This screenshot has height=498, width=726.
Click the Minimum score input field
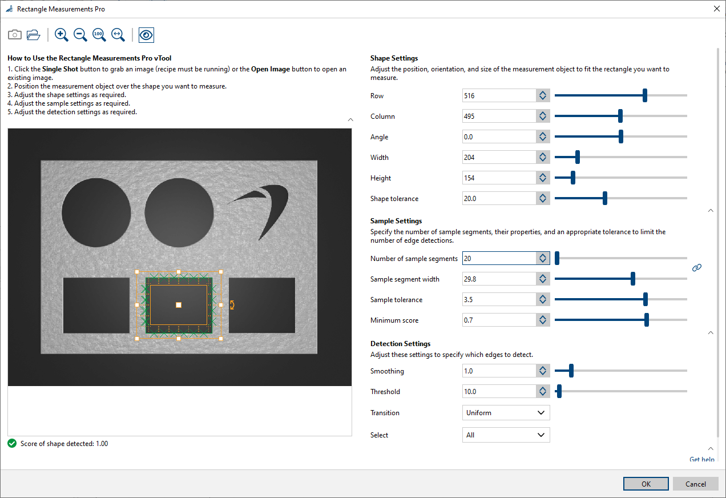click(499, 320)
